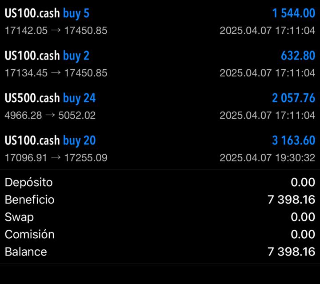Tap the 2 057.76 profit figure

click(x=293, y=98)
